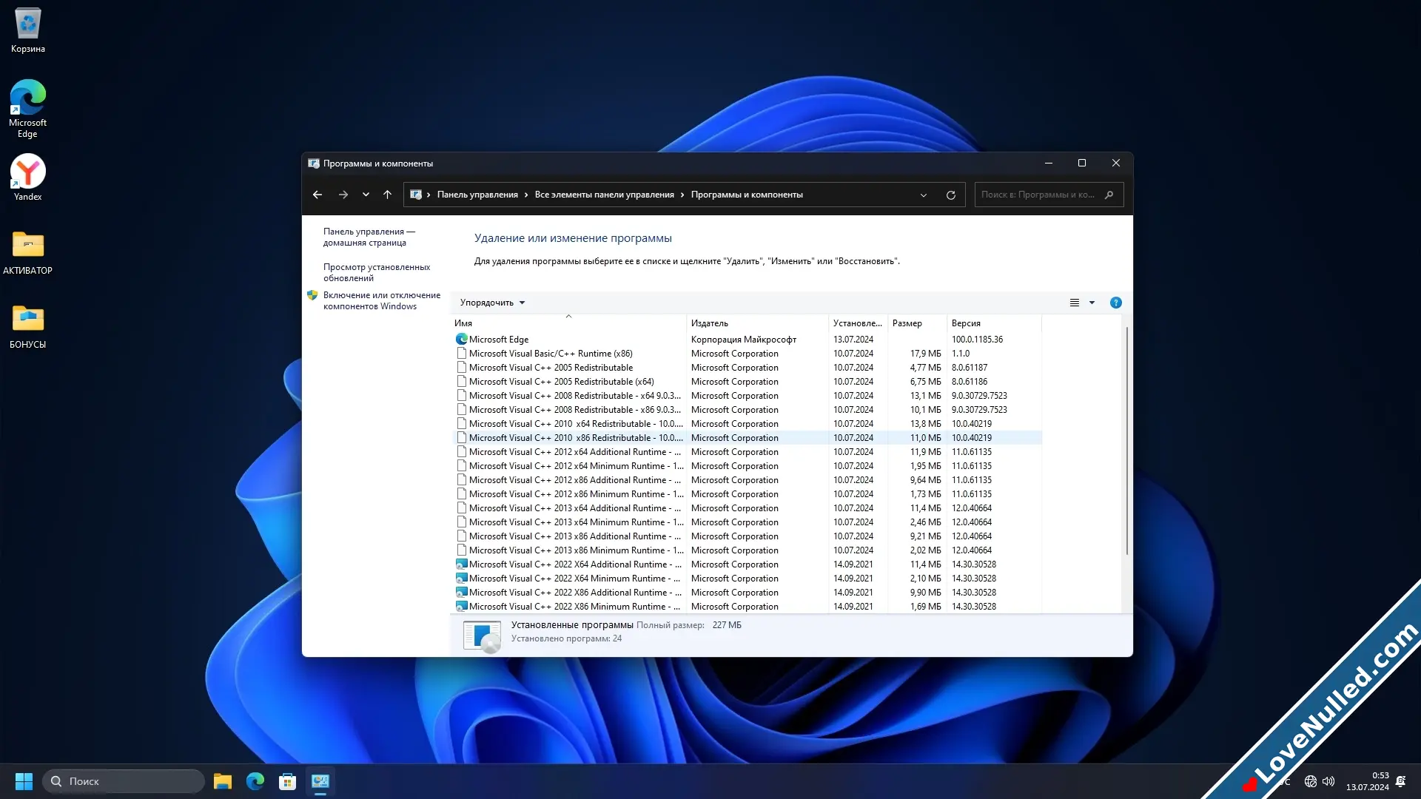Sort by the Установлено date column header

click(858, 323)
